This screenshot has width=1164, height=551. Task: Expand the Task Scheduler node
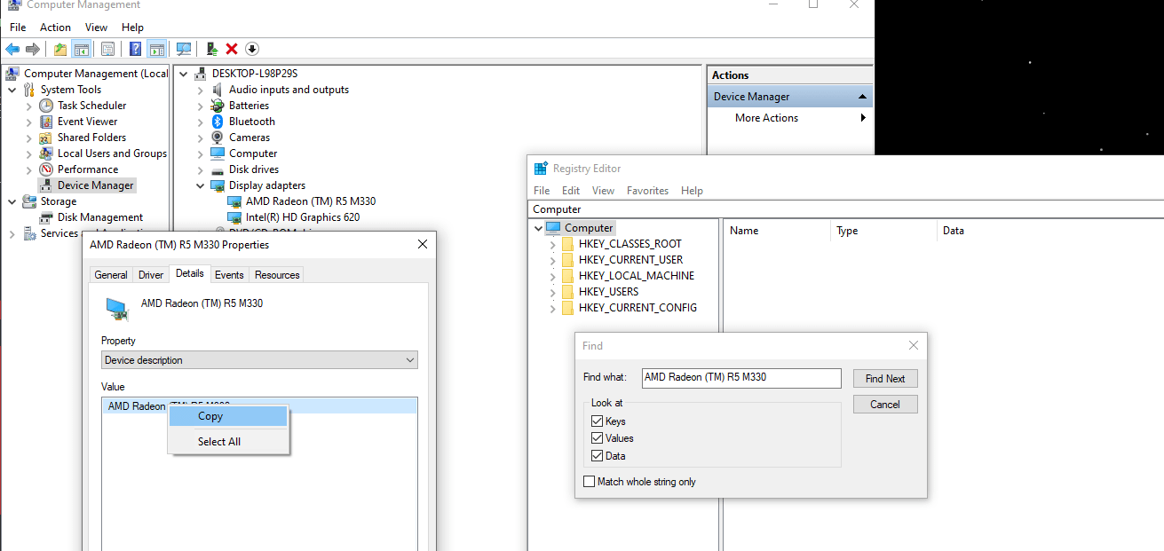[x=29, y=106]
